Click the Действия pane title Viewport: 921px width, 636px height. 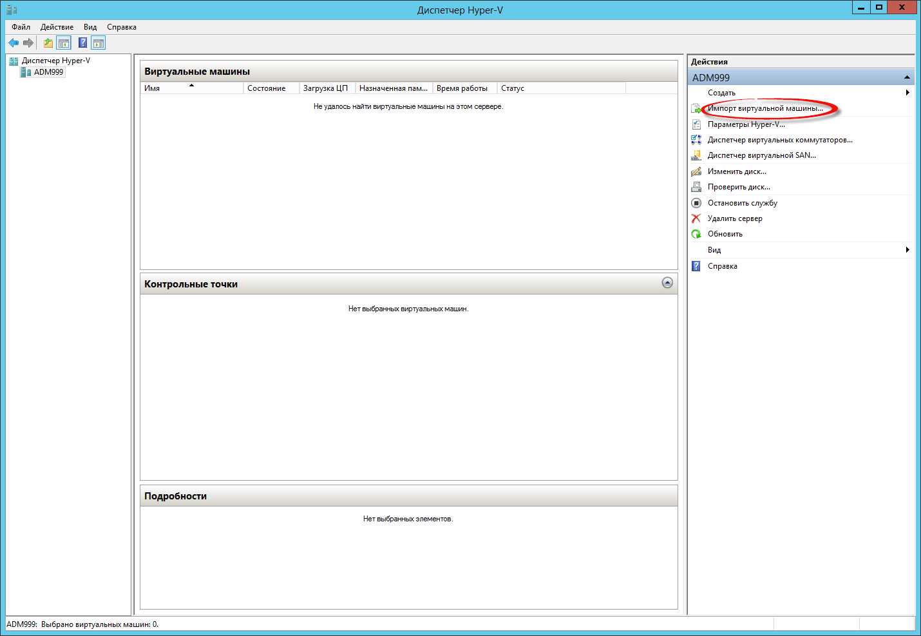tap(709, 62)
